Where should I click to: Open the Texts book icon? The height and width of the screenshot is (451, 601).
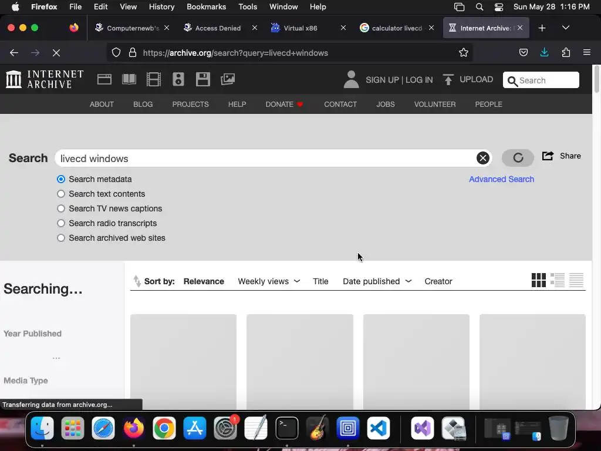129,79
